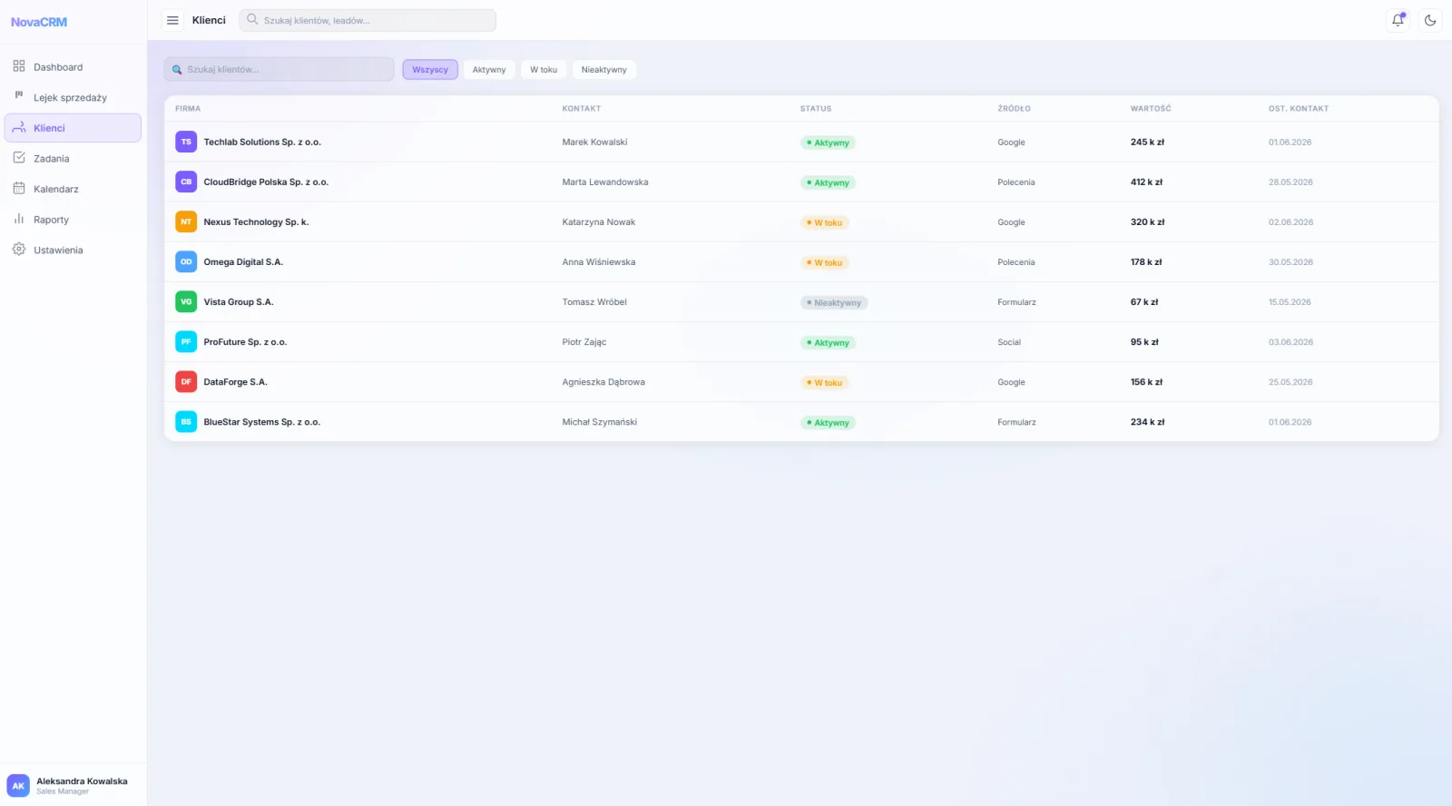Click the Lejek sprzedaży kanban icon
The width and height of the screenshot is (1452, 806).
pos(19,96)
